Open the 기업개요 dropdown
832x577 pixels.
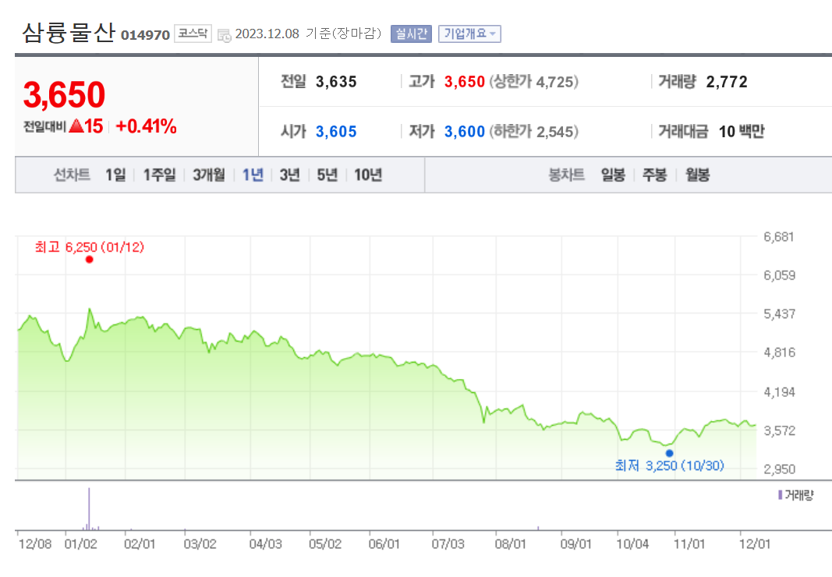click(469, 34)
